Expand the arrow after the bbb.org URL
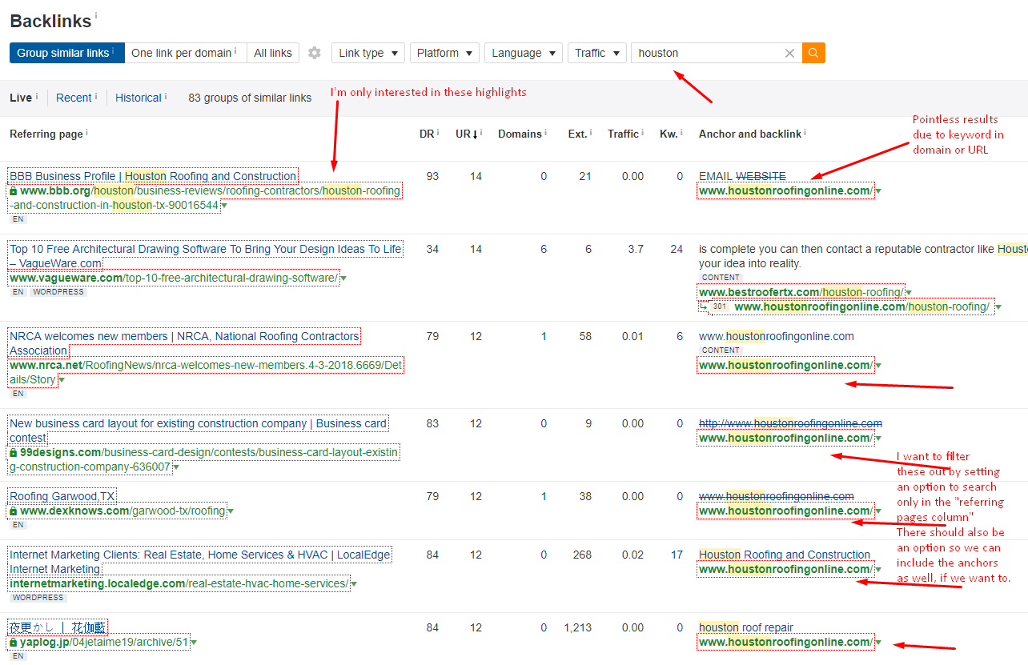1028x665 pixels. point(223,206)
